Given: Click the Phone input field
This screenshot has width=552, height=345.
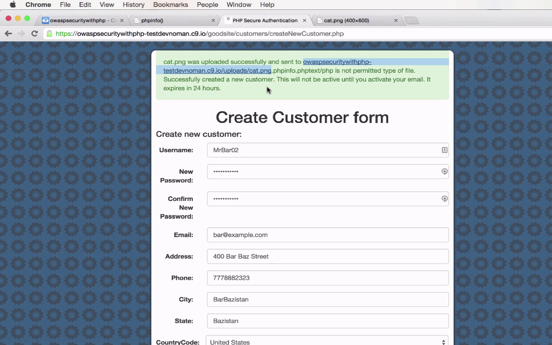Looking at the screenshot, I should click(x=328, y=278).
